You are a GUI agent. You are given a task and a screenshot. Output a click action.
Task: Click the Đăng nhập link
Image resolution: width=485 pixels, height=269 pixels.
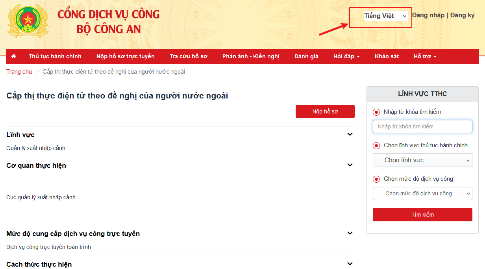[x=428, y=15]
